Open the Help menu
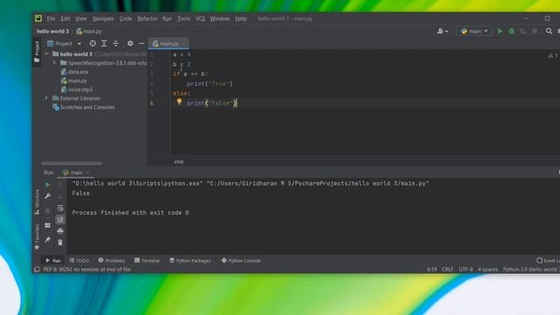Screen dimensions: 560x315 [241, 18]
